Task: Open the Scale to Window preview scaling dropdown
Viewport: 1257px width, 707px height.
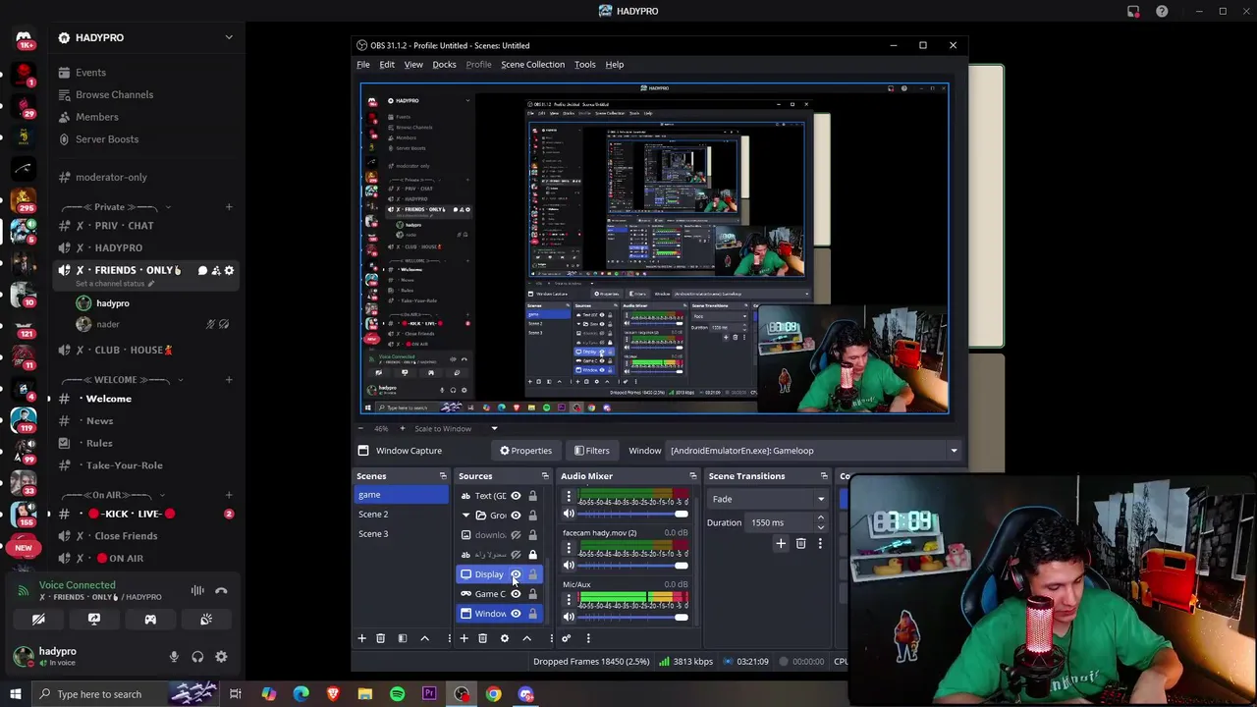Action: tap(456, 428)
